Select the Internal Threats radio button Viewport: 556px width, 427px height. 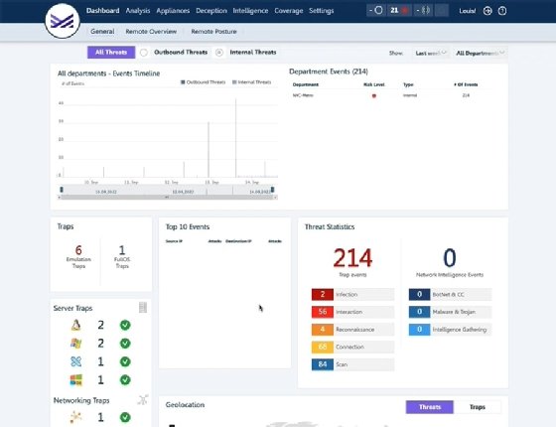point(219,53)
